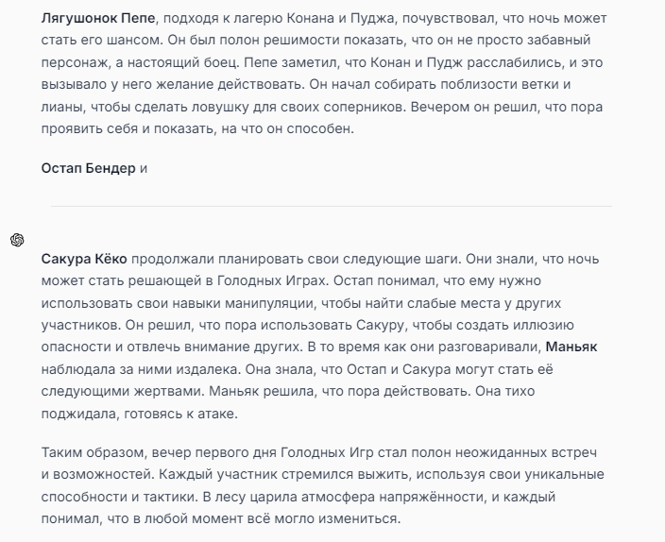This screenshot has height=542, width=665.
Task: Click the words лагерю Конана и Пуджа
Action: tap(314, 19)
